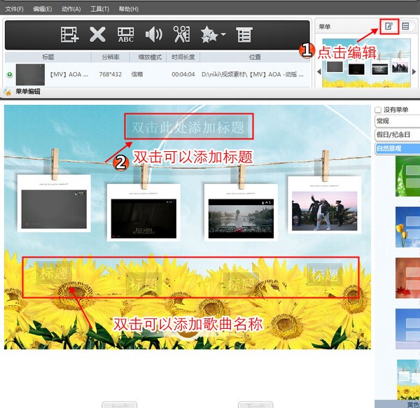Click the delete X icon in toolbar
The width and height of the screenshot is (420, 408).
pyautogui.click(x=97, y=34)
